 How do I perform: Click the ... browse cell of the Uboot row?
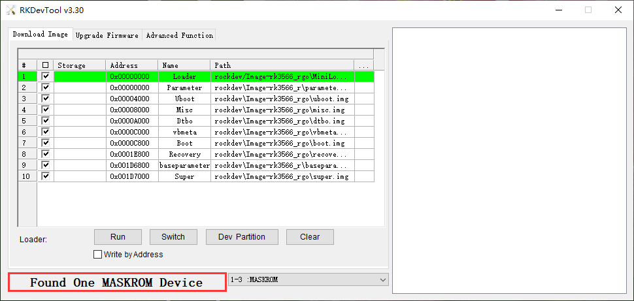point(364,99)
